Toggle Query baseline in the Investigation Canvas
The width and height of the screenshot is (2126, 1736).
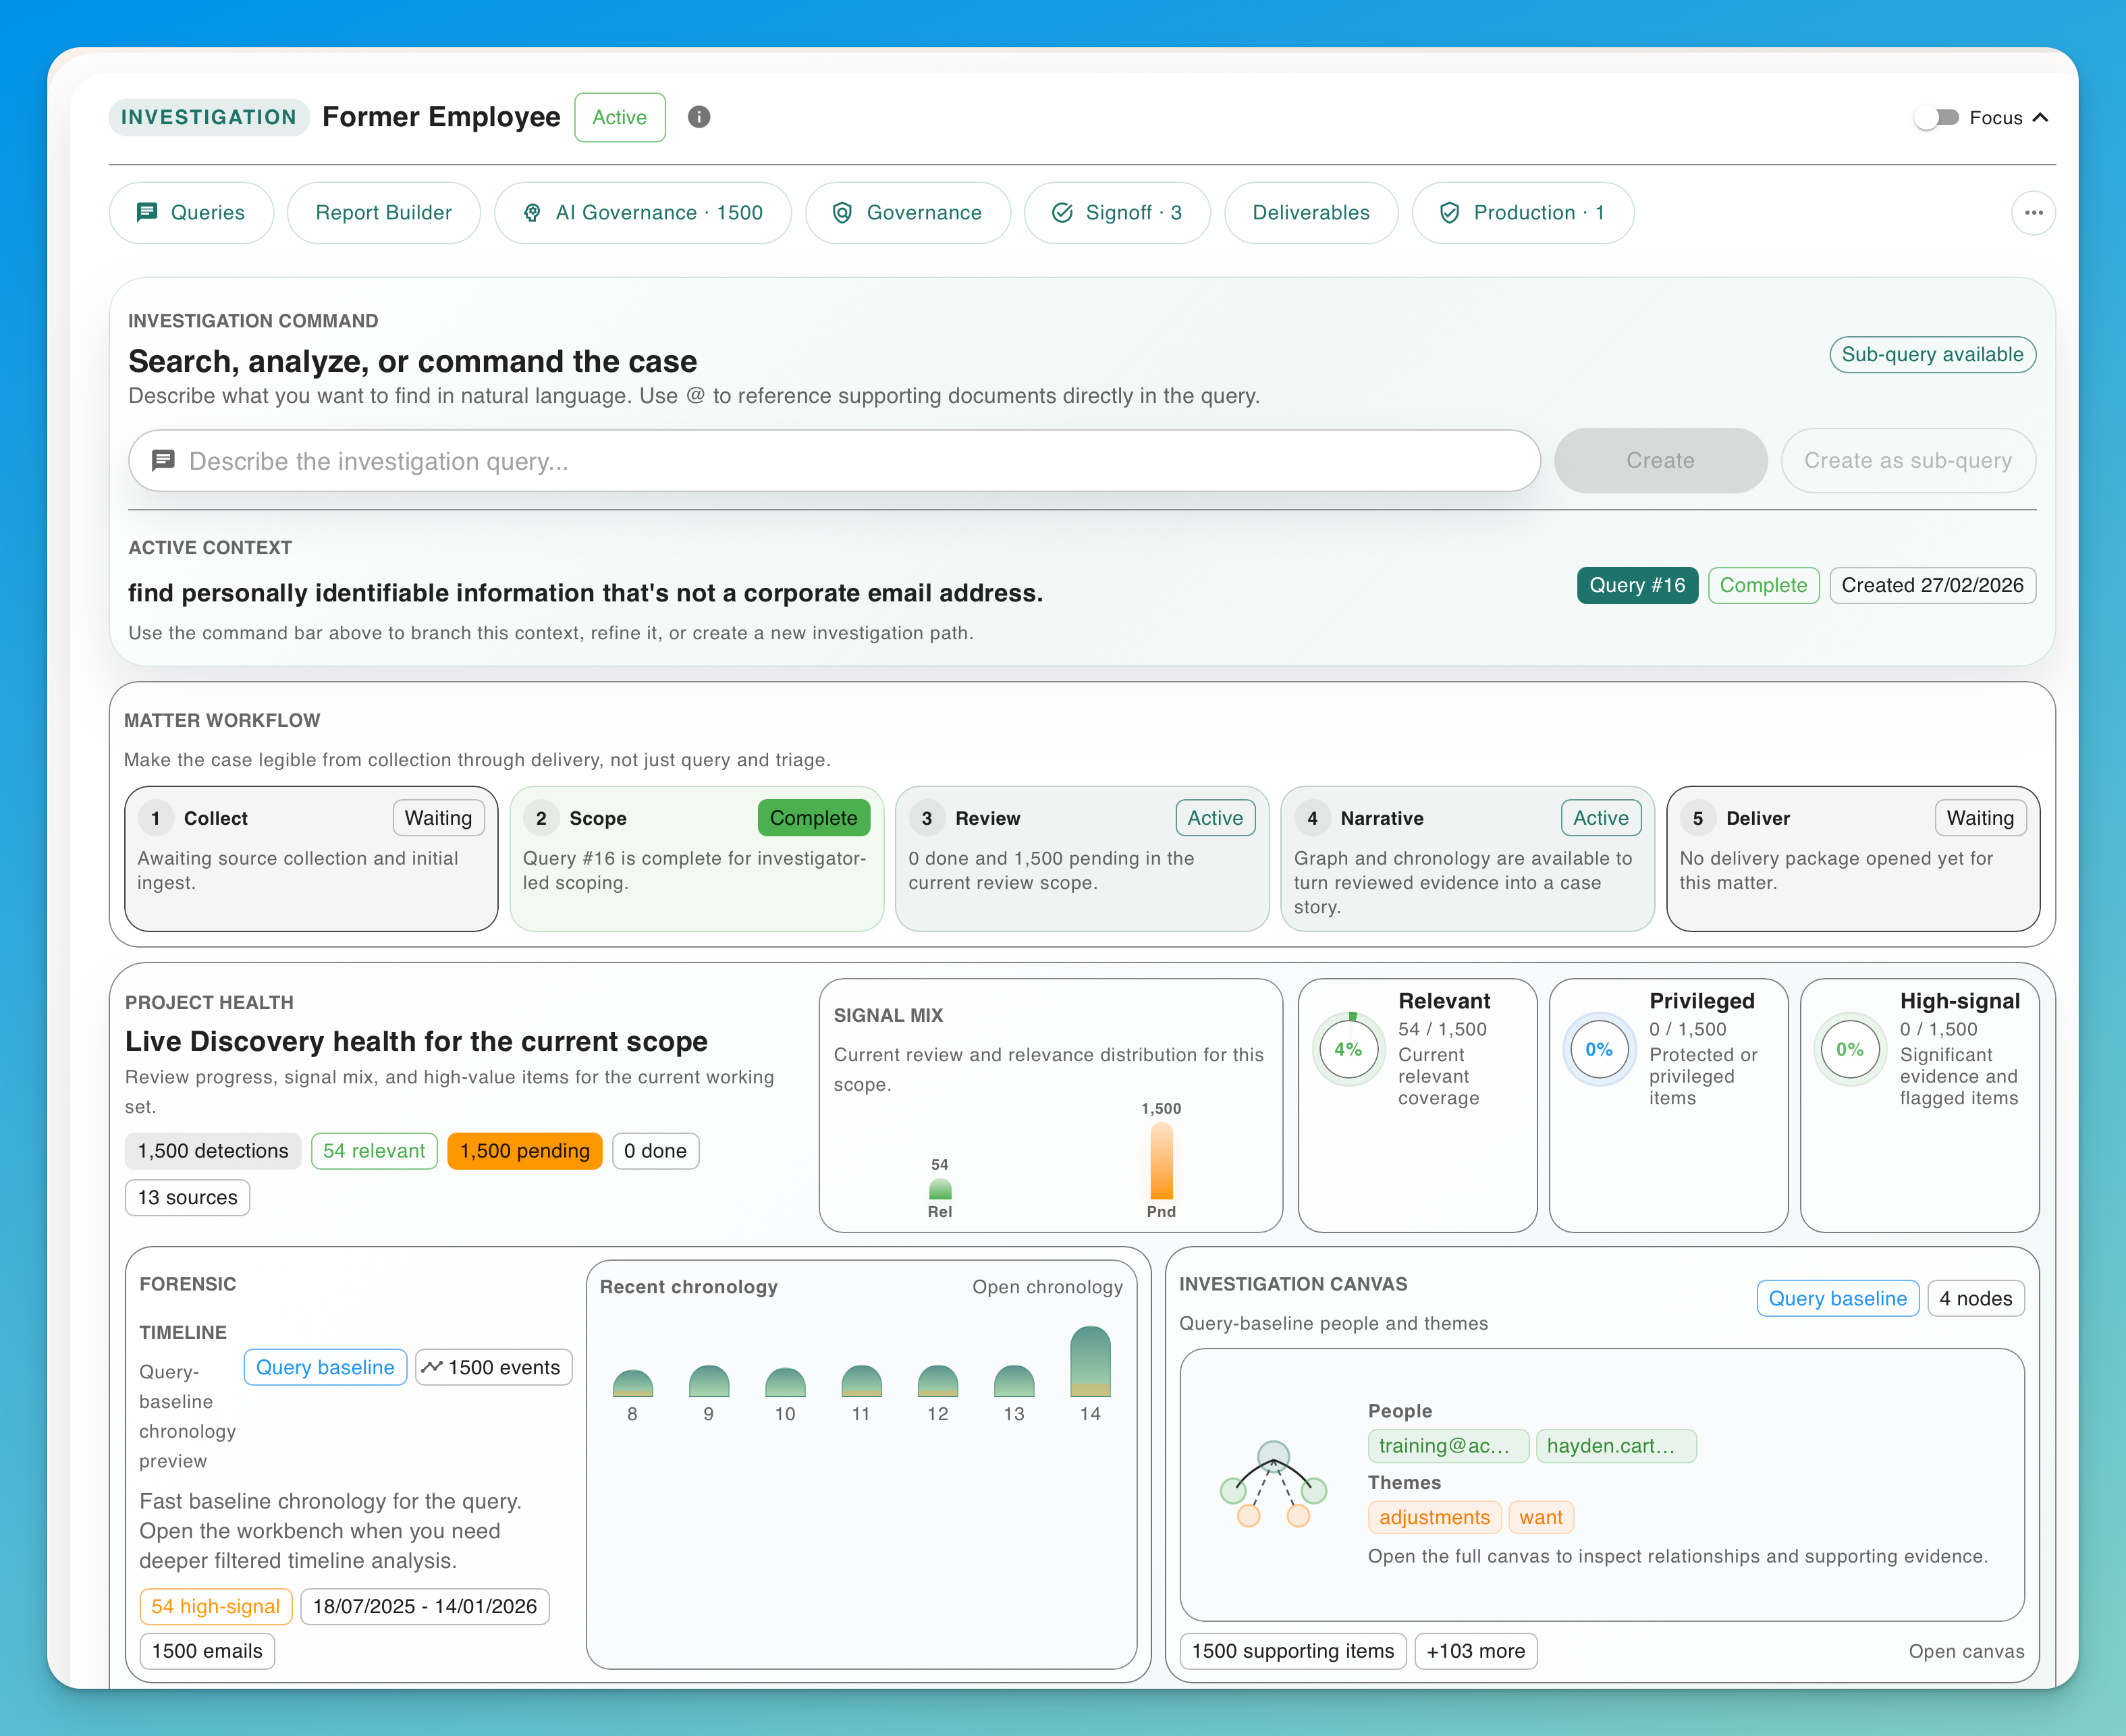pos(1838,1298)
